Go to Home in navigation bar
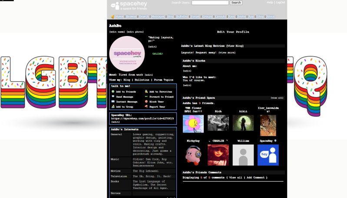The image size is (347, 198). coord(119,16)
